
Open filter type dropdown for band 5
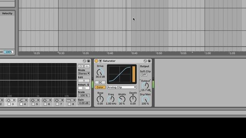(x=35, y=100)
